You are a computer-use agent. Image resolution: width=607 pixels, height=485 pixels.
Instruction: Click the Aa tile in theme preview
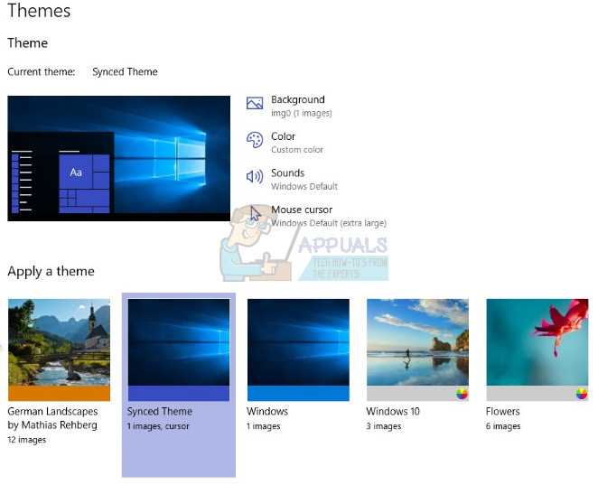tap(76, 172)
